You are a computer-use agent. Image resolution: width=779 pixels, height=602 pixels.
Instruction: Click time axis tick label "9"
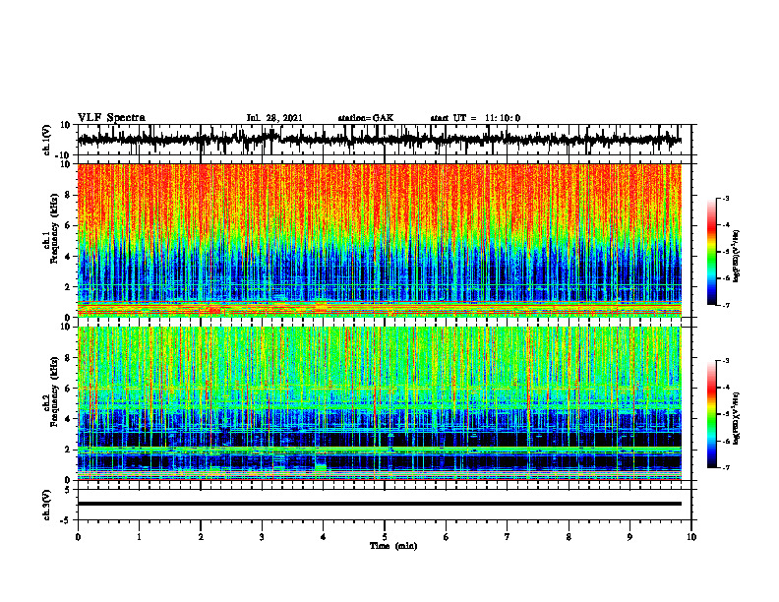coord(629,537)
